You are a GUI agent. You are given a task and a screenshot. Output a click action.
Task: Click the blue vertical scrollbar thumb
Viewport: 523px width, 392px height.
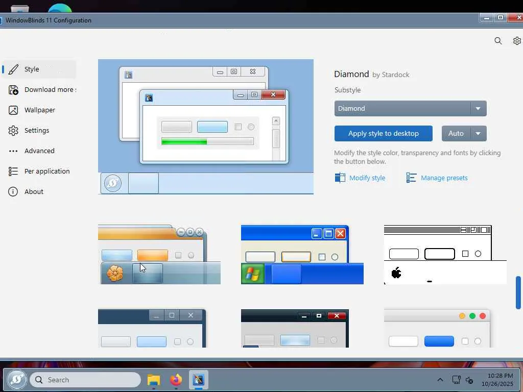coord(518,292)
